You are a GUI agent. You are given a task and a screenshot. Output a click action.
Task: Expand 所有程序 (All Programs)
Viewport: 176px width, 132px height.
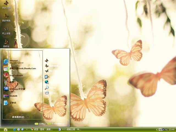click(18, 117)
